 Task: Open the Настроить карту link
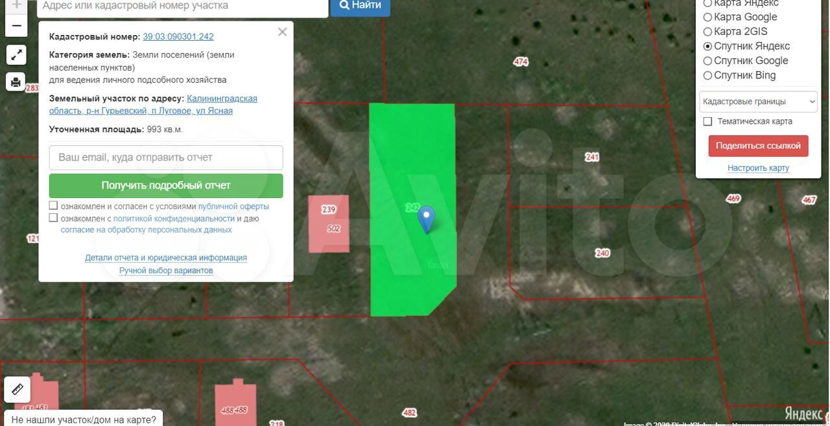(x=758, y=168)
